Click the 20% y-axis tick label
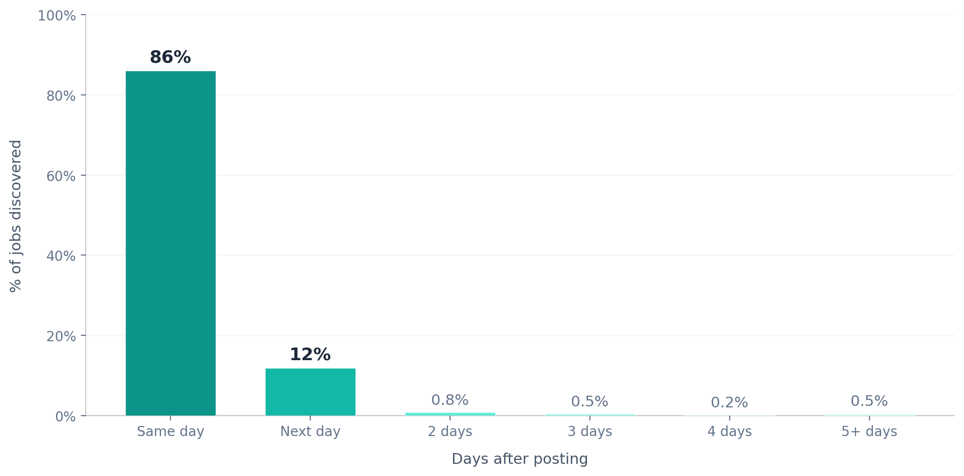 pos(61,336)
